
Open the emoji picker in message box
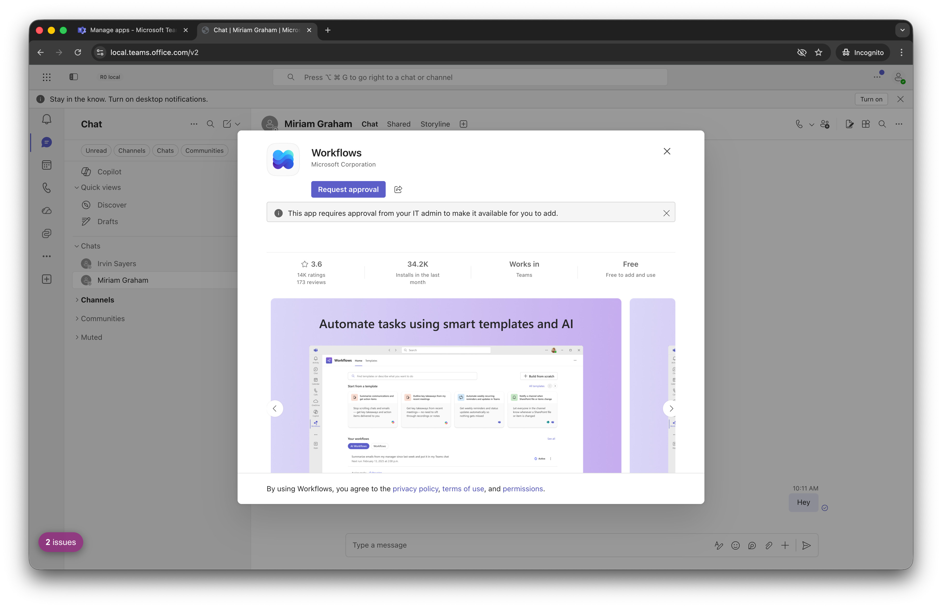pos(736,545)
